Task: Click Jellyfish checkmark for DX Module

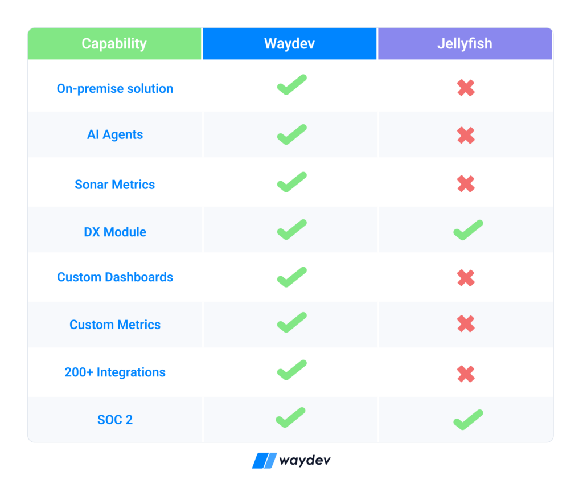Action: 468,230
